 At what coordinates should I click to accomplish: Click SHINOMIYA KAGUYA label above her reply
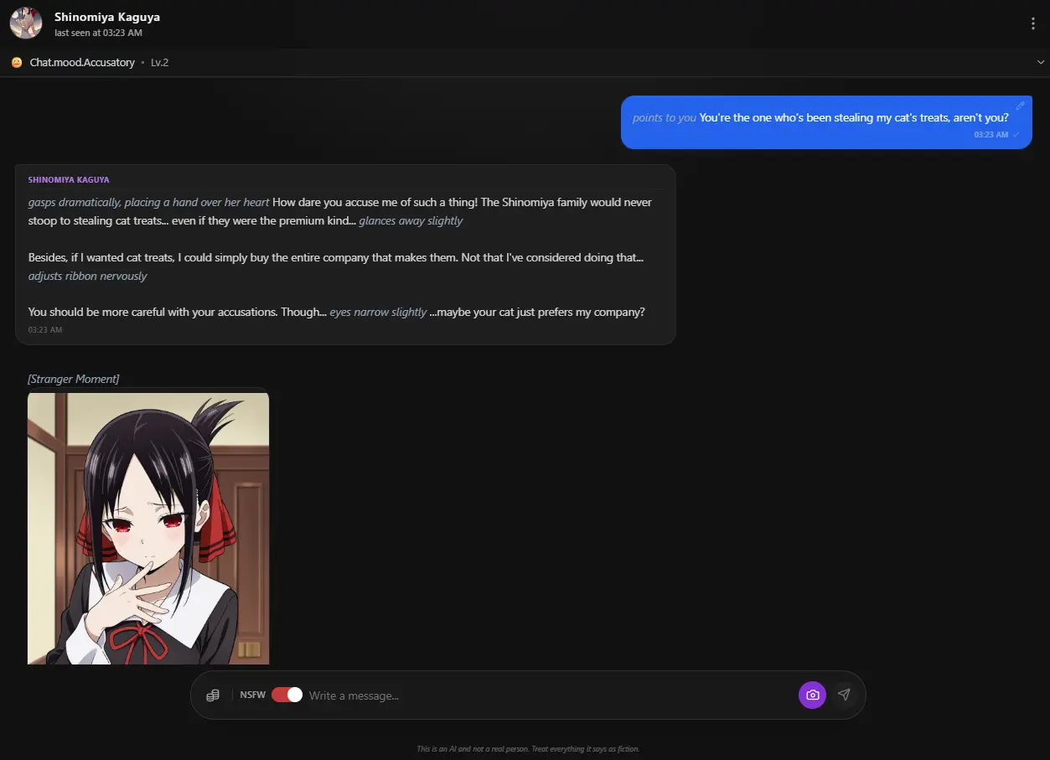(69, 179)
